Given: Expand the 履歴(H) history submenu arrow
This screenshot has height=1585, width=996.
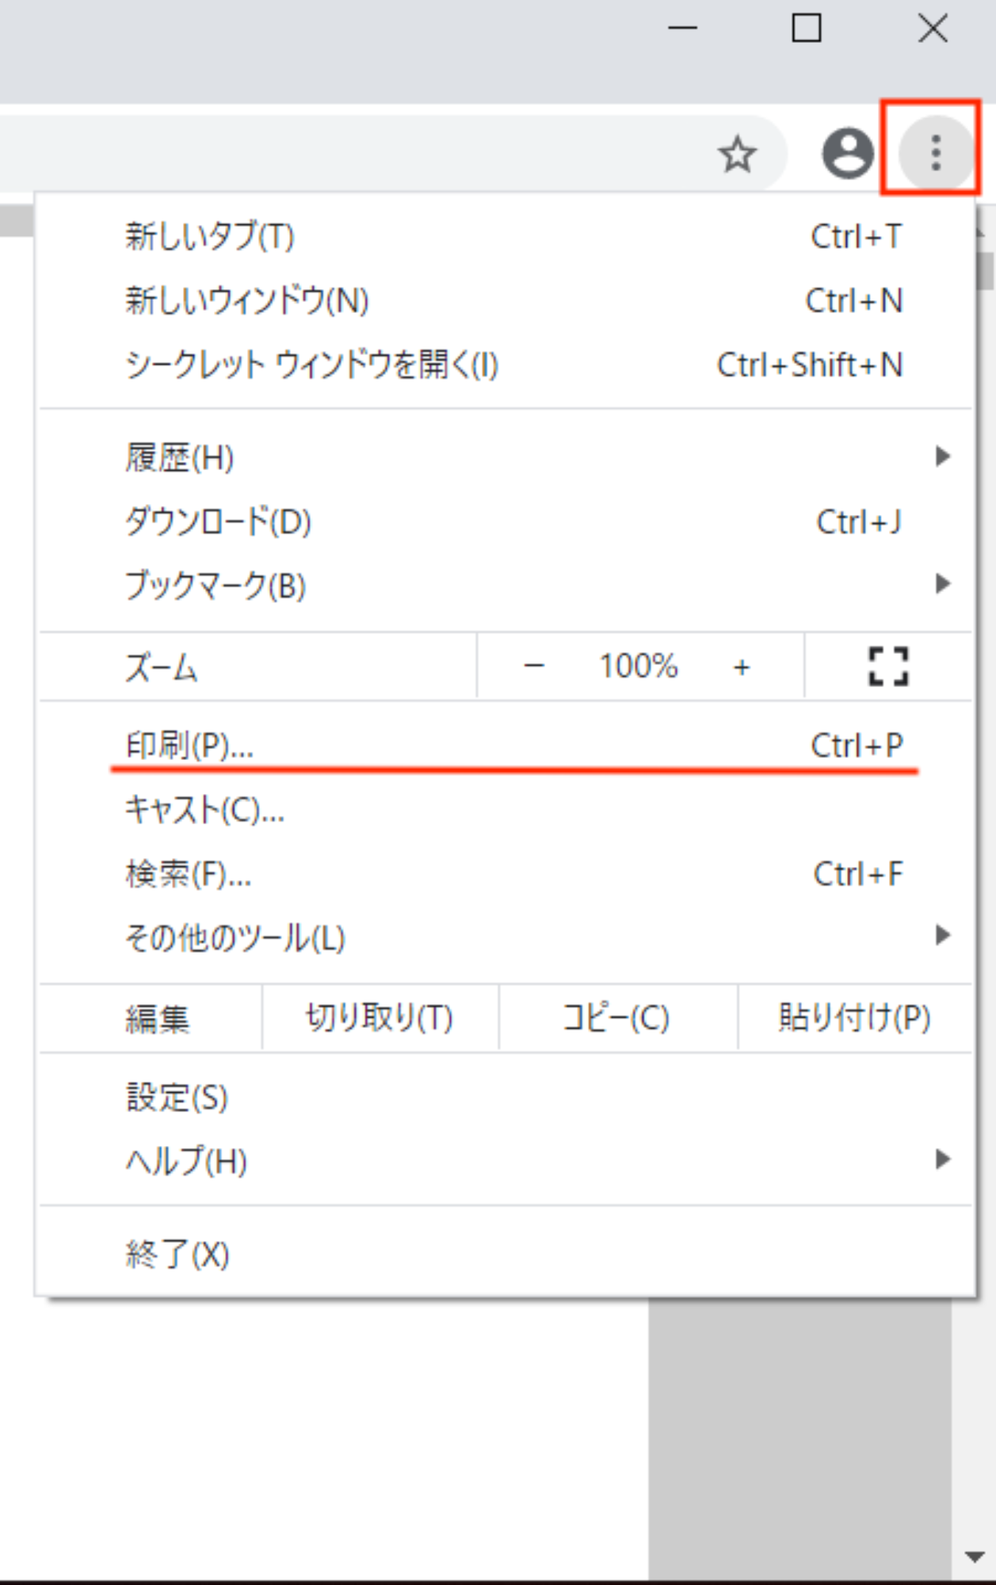Looking at the screenshot, I should (x=942, y=456).
